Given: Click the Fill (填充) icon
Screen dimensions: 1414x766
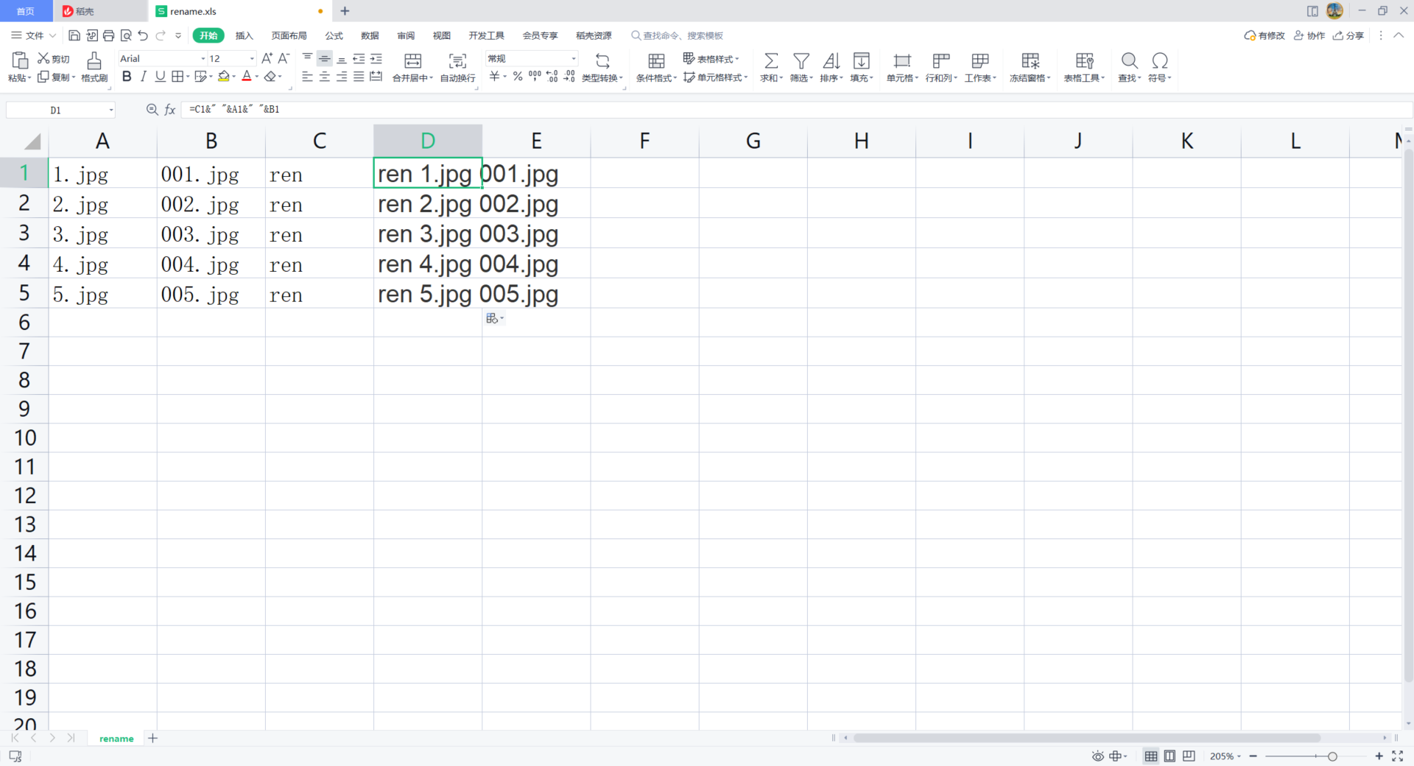Looking at the screenshot, I should pyautogui.click(x=861, y=60).
